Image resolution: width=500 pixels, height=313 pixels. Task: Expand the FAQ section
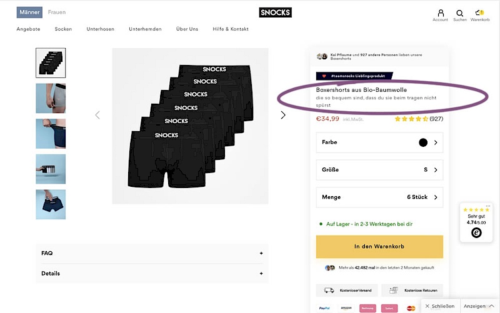[152, 253]
